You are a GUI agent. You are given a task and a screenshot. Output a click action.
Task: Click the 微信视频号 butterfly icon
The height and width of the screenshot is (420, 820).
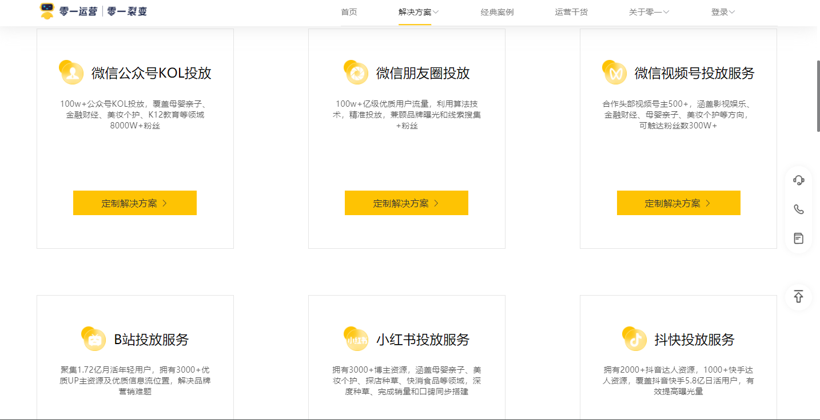coord(615,72)
